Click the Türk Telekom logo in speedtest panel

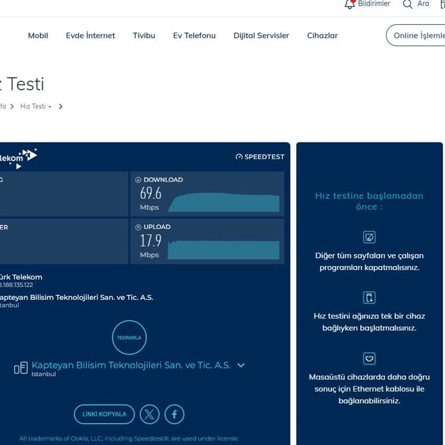point(18,159)
